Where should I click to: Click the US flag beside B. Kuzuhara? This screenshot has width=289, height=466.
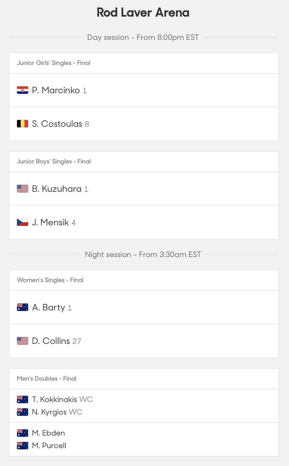23,189
